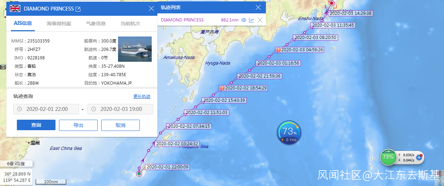Image resolution: width=444 pixels, height=186 pixels.
Task: Click the end time field 2020-02-03 19:00
Action: [120, 109]
